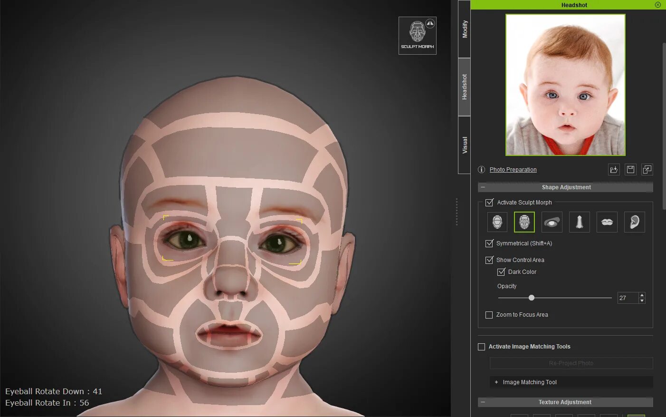666x417 pixels.
Task: Open the Photo Preparation link
Action: tap(513, 169)
